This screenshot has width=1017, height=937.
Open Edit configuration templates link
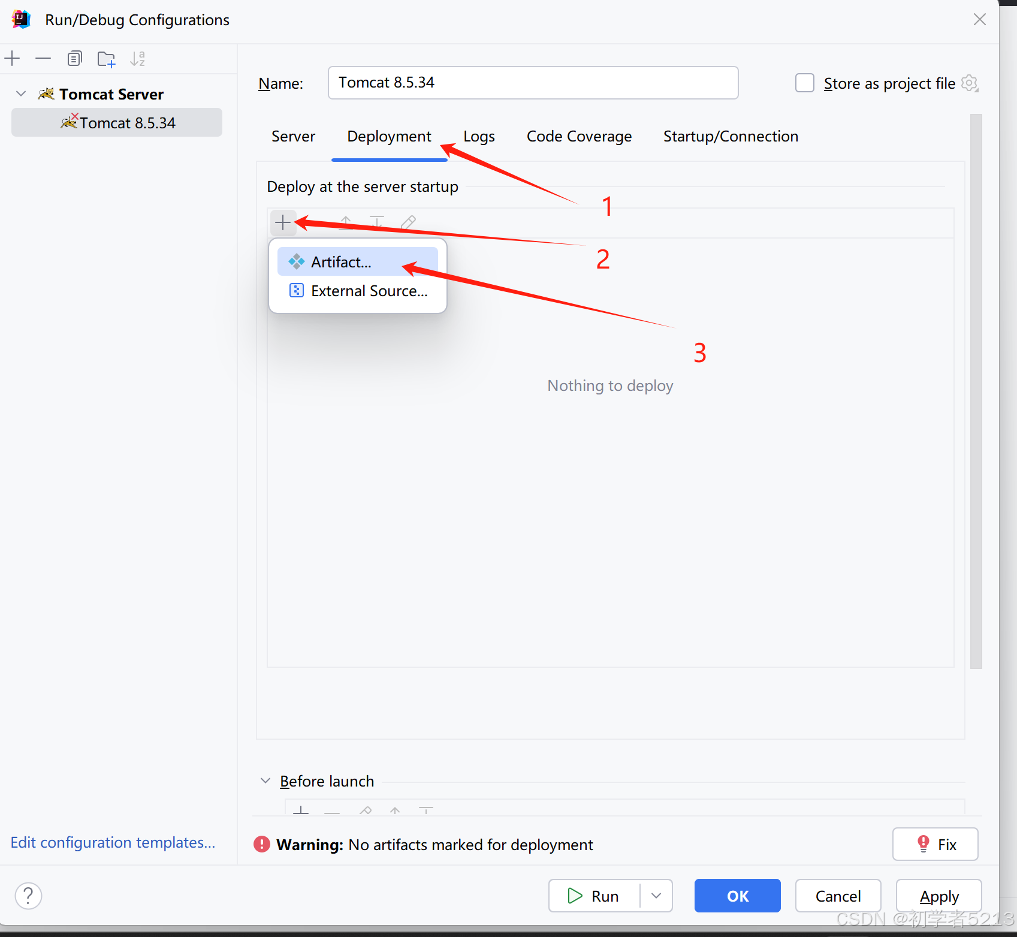[x=113, y=842]
